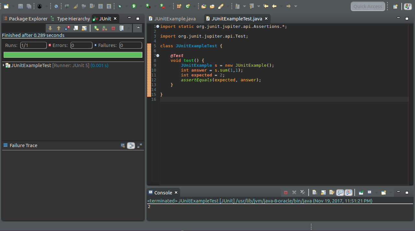415x231 pixels.
Task: Click Clear Console icon in Console toolbar
Action: click(314, 192)
